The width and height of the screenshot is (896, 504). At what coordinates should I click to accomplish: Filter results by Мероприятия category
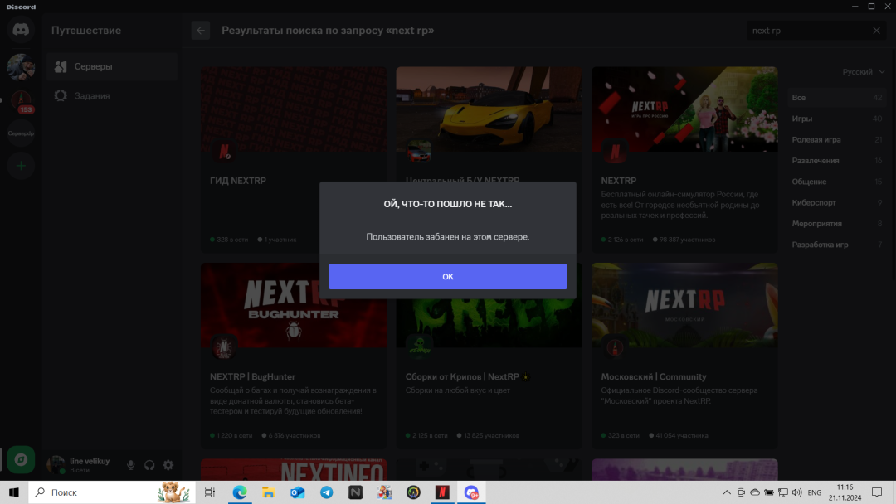coord(836,224)
